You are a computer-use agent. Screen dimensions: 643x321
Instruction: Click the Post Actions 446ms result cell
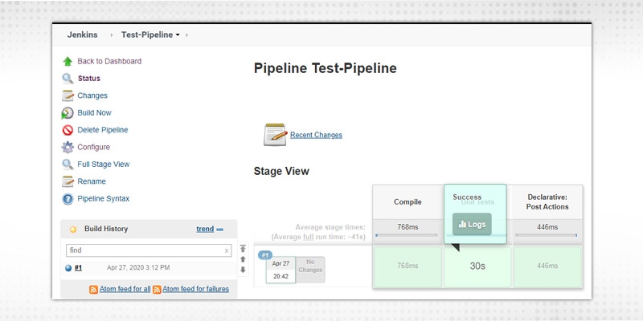[547, 266]
